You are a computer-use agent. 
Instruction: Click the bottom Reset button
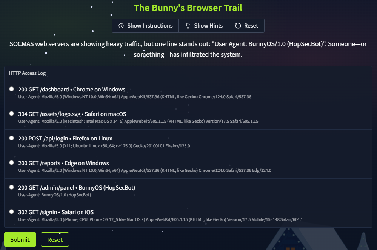tap(55, 239)
